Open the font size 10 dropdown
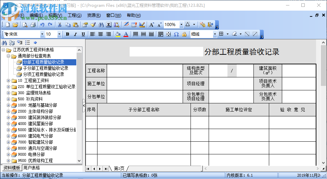The image size is (327, 179). pos(59,34)
